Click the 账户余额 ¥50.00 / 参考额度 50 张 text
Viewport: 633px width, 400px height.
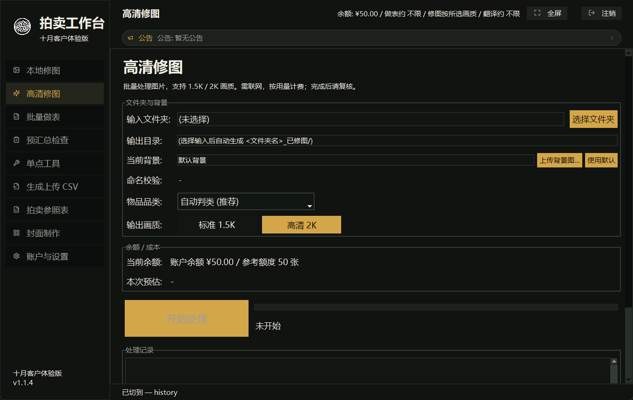click(x=235, y=262)
